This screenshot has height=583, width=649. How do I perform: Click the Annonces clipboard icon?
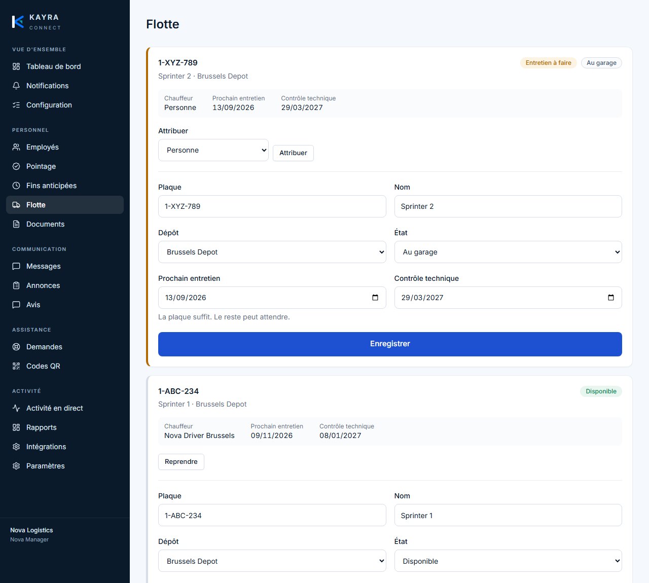pyautogui.click(x=16, y=285)
